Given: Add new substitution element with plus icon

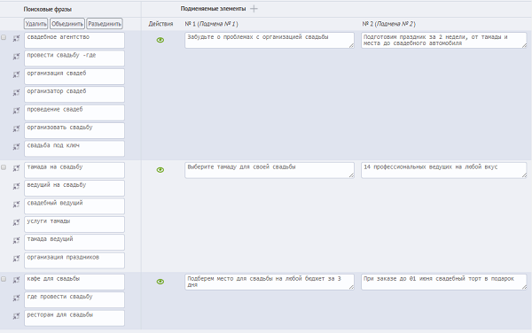Looking at the screenshot, I should pyautogui.click(x=254, y=9).
